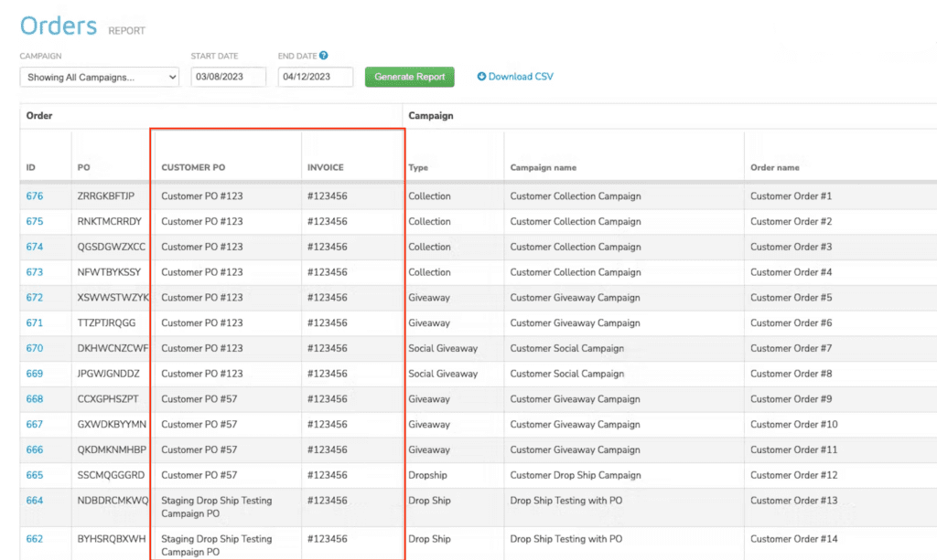Open order ID 676 link
This screenshot has height=560, width=937.
pyautogui.click(x=35, y=196)
